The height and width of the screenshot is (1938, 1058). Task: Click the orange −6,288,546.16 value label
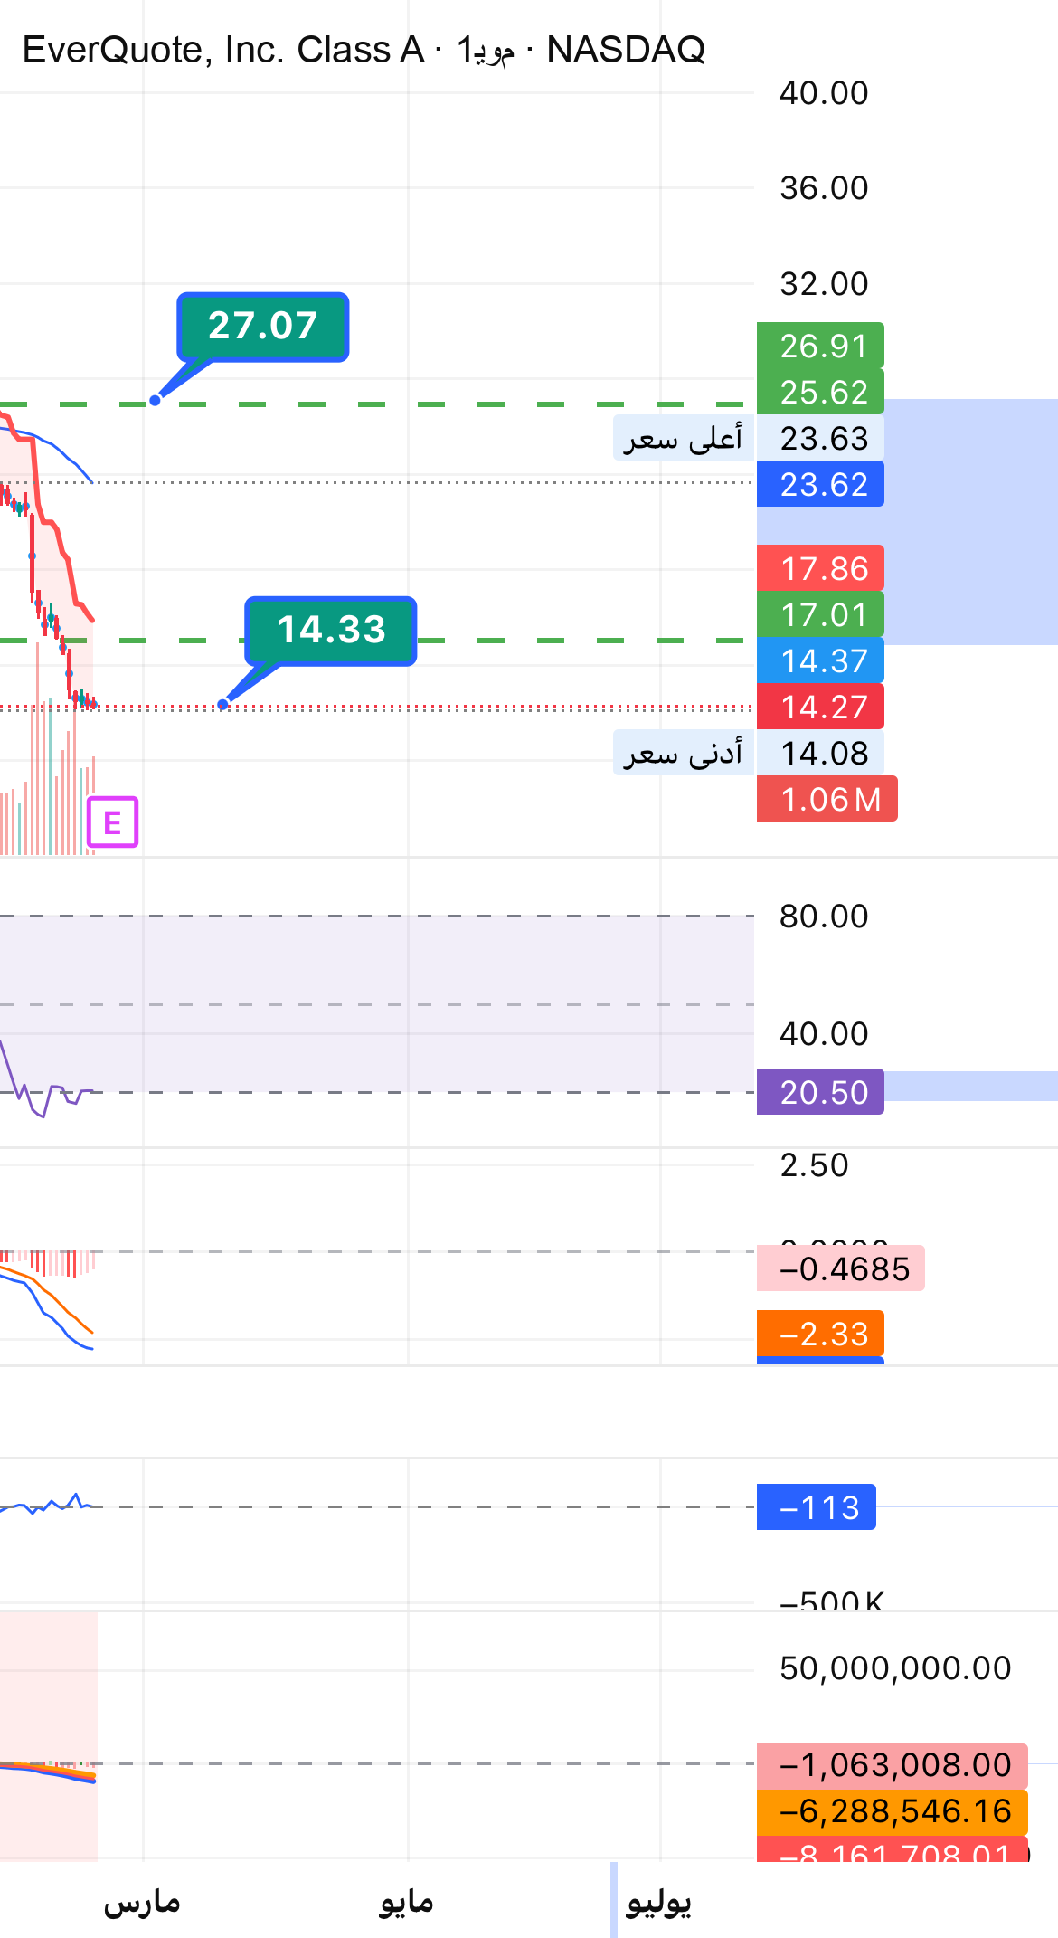click(893, 1811)
